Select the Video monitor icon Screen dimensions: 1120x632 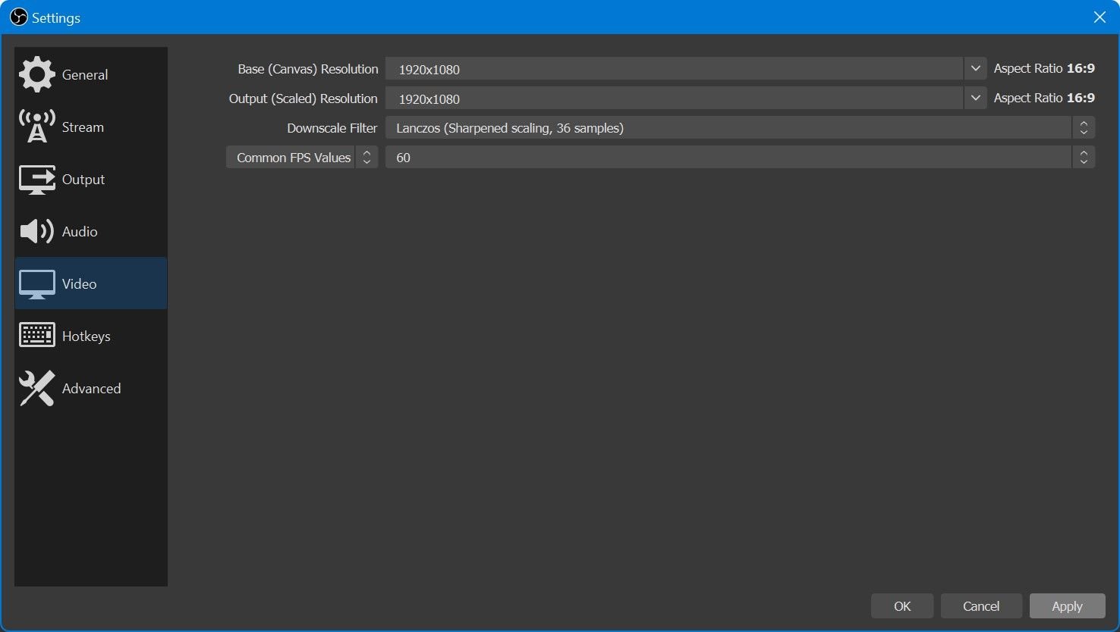(x=36, y=284)
